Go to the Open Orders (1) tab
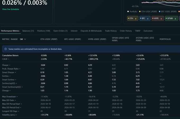This screenshot has width=180, height=119. tap(60, 31)
